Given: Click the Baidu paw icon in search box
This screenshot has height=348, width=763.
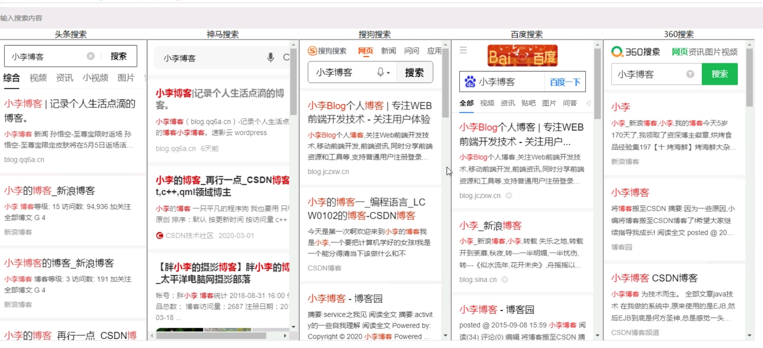Looking at the screenshot, I should pos(470,82).
